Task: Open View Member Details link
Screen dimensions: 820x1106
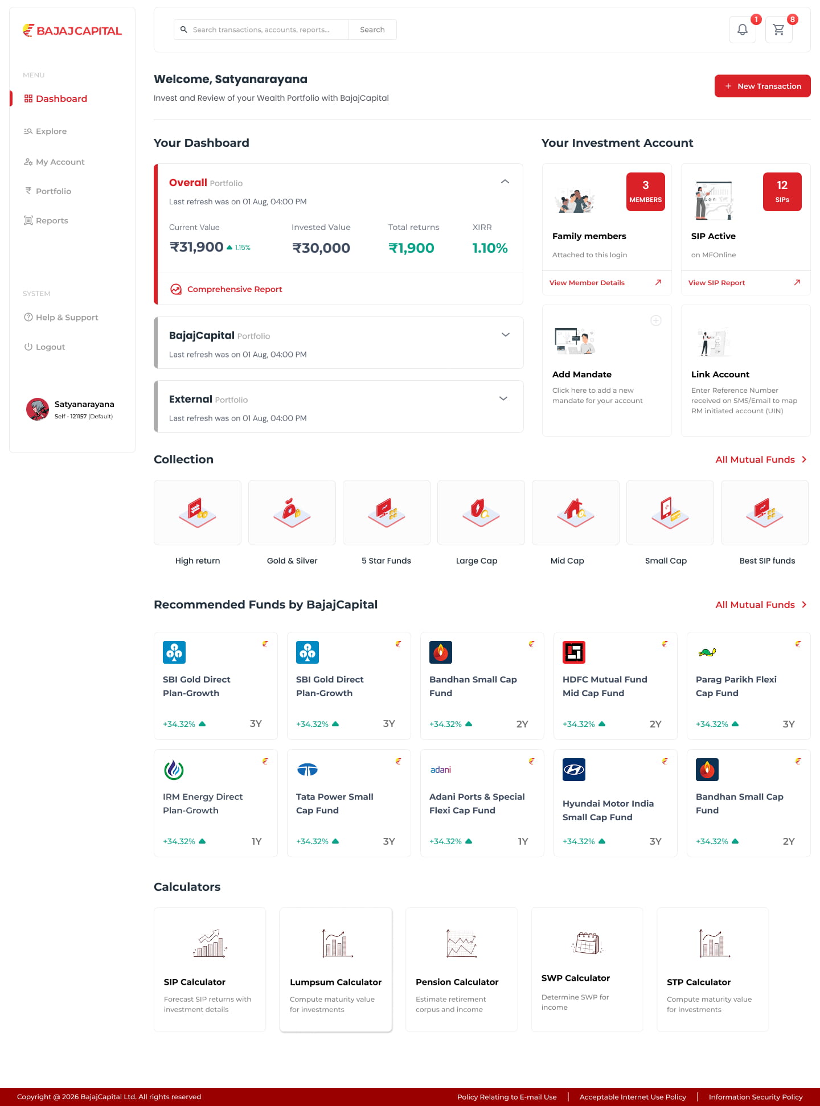Action: click(587, 282)
